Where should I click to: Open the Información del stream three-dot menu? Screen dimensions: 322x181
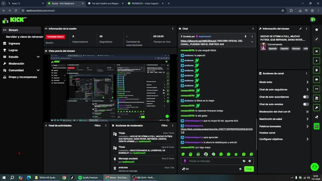(306, 29)
